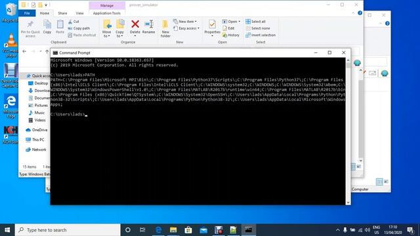Click Invert selection
Image resolution: width=420 pixels, height=236 pixels.
click(261, 35)
